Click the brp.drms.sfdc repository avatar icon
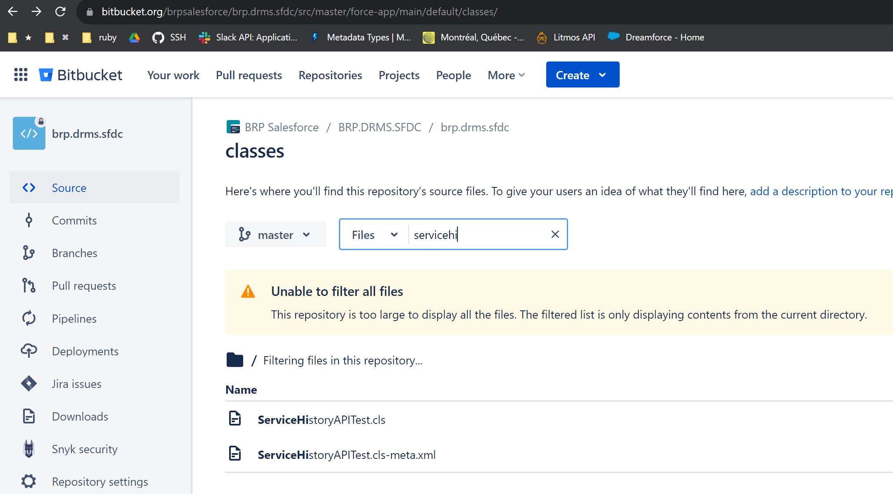The height and width of the screenshot is (494, 893). pyautogui.click(x=29, y=133)
